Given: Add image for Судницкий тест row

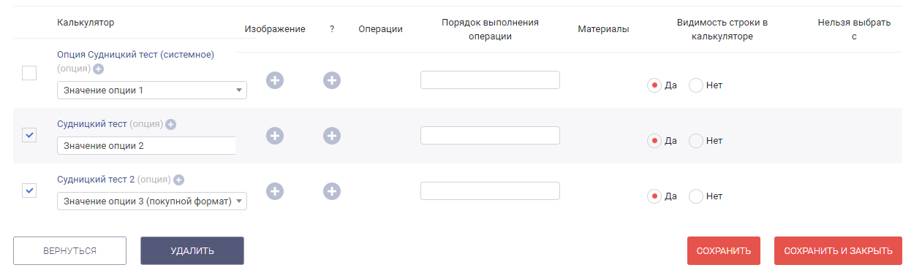Looking at the screenshot, I should click(274, 136).
